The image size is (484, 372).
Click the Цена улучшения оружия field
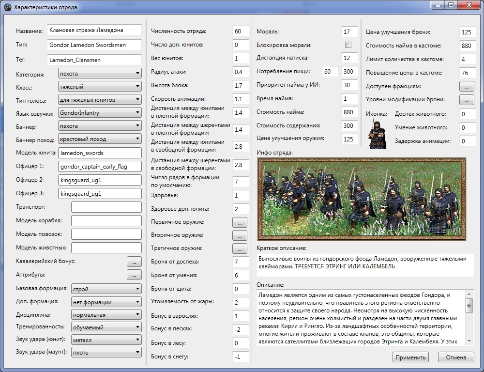(350, 139)
